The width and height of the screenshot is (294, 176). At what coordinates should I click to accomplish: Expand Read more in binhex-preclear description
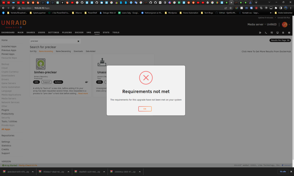click(x=83, y=94)
